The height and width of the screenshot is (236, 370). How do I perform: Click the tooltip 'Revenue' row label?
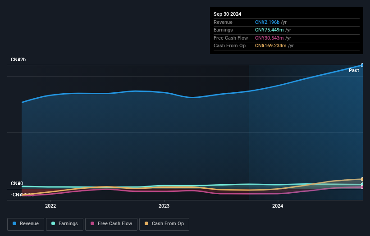tap(223, 22)
